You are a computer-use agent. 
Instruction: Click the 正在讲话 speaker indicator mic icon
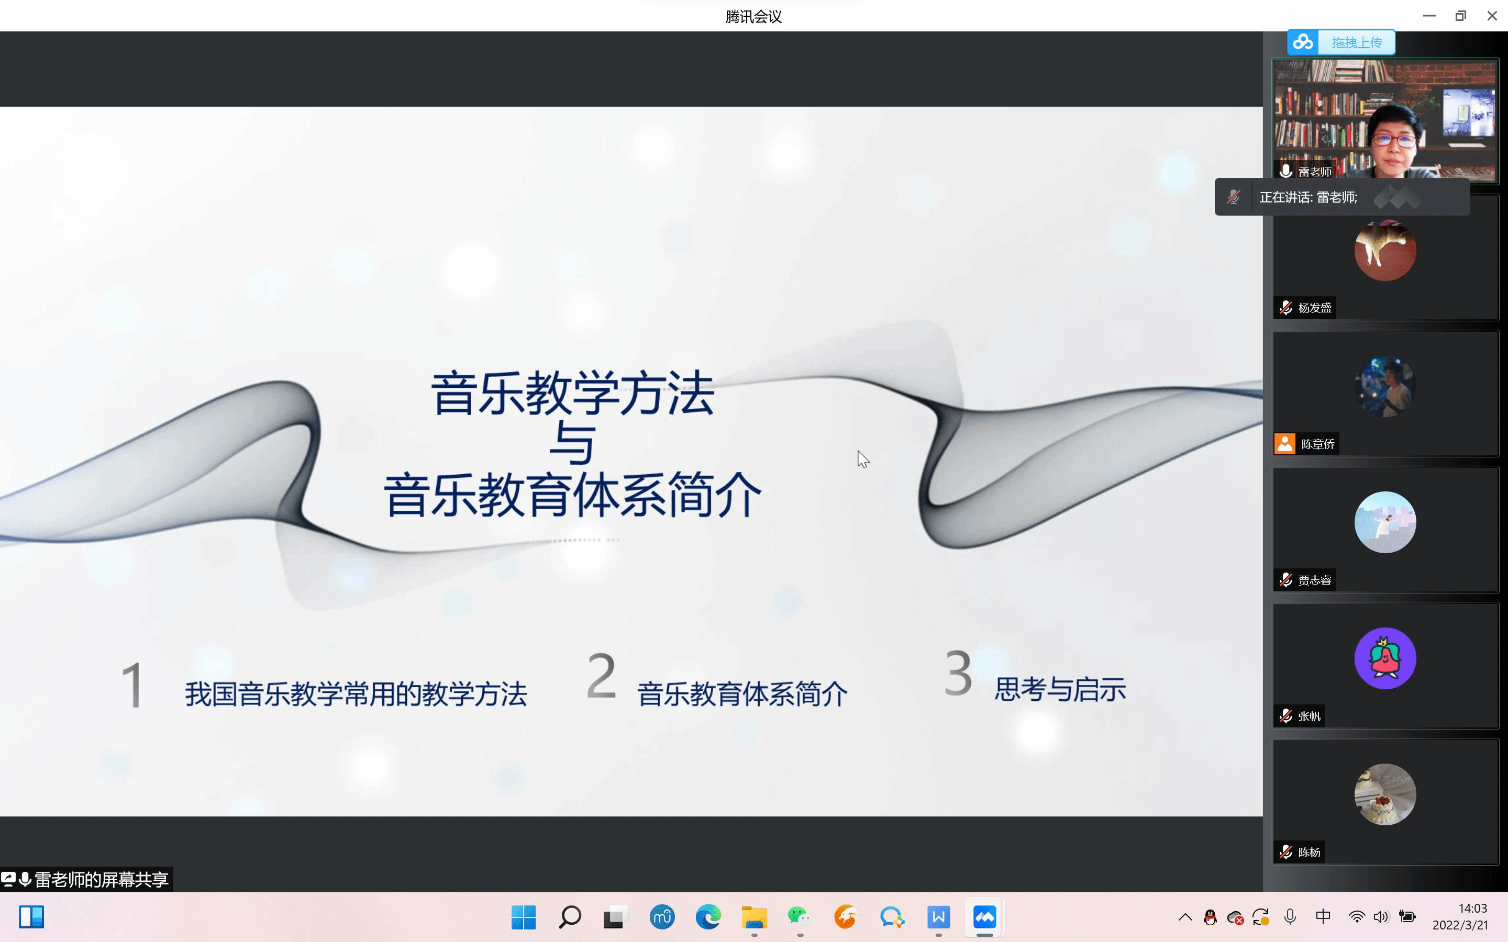point(1233,197)
